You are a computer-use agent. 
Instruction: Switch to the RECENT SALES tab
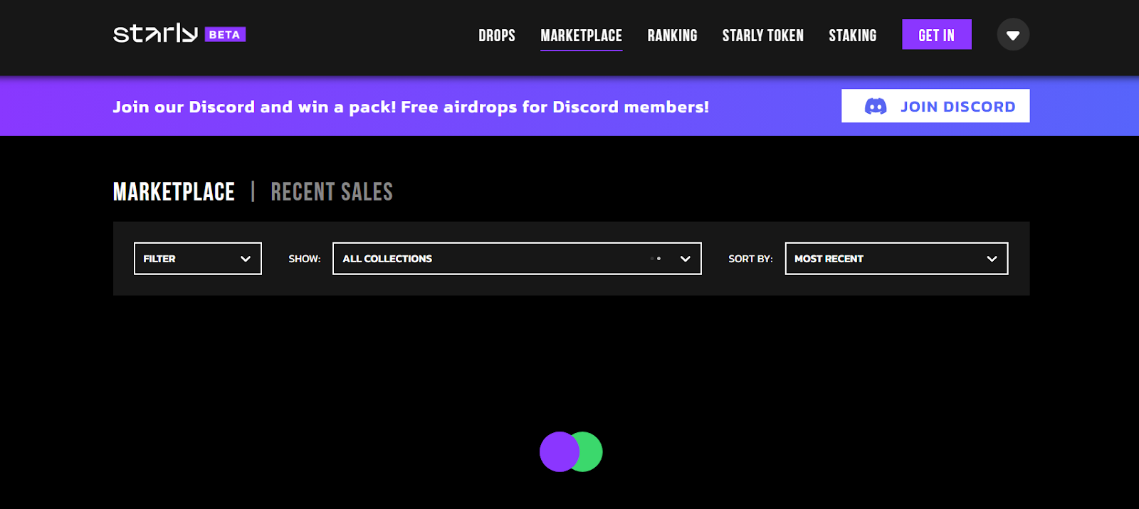click(332, 192)
